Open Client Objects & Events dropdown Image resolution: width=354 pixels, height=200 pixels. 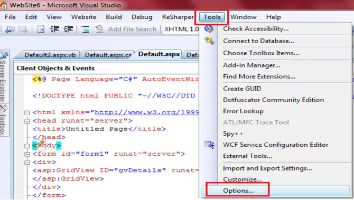(x=106, y=68)
